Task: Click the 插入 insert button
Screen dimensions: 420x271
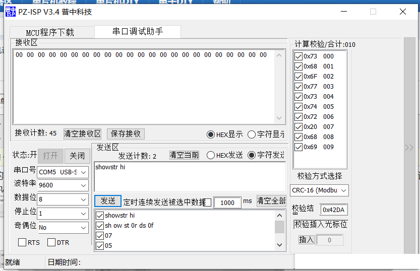Action: tap(307, 240)
